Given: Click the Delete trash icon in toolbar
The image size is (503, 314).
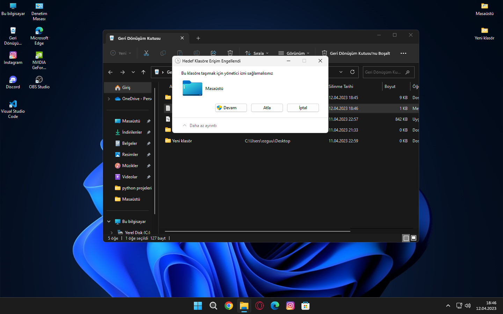Looking at the screenshot, I should pyautogui.click(x=230, y=53).
